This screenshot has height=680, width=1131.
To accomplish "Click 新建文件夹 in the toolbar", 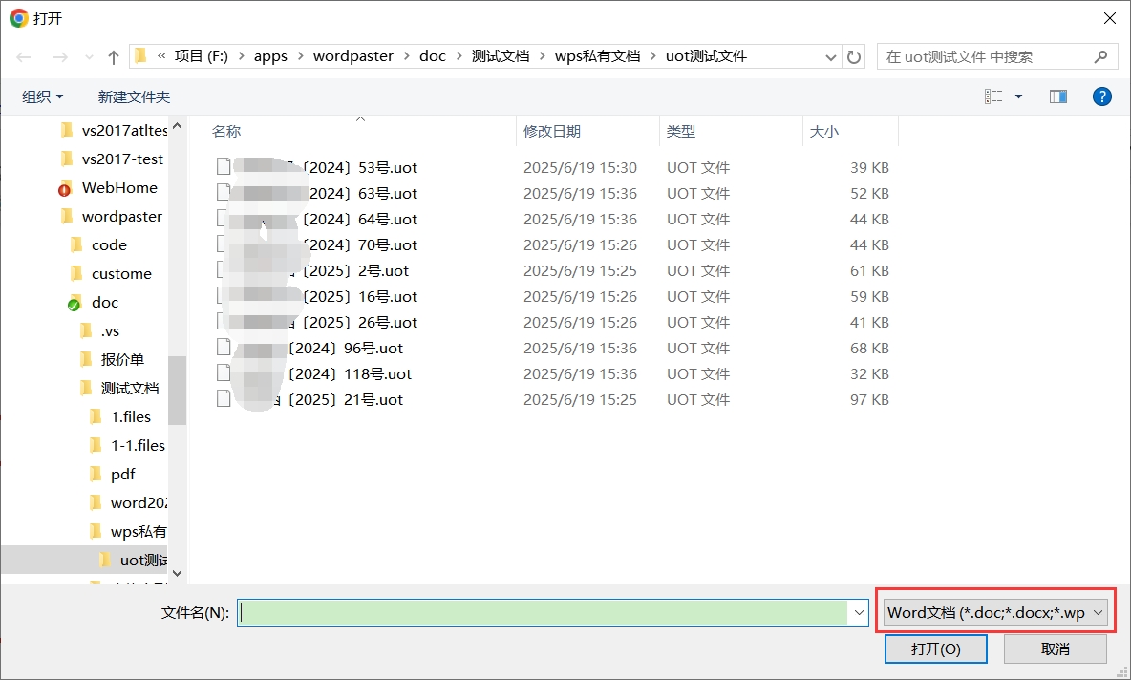I will pos(134,96).
